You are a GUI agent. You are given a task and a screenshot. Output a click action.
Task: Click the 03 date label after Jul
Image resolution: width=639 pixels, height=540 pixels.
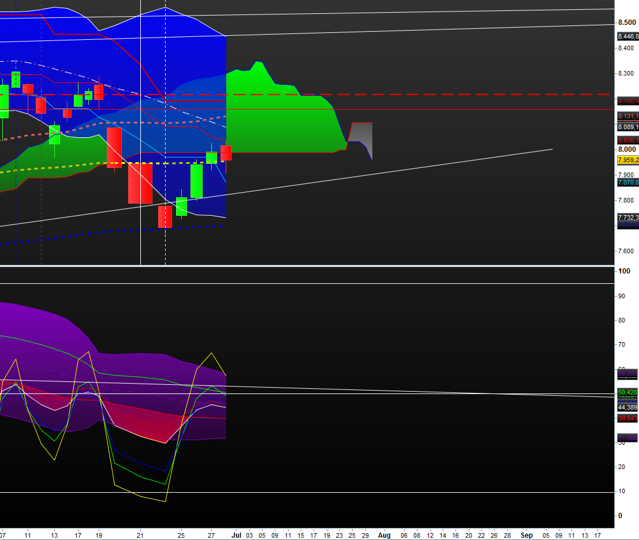249,535
